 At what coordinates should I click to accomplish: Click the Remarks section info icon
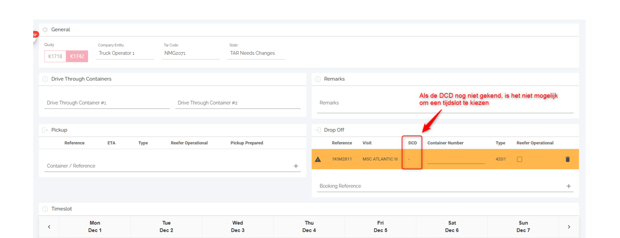tap(318, 79)
